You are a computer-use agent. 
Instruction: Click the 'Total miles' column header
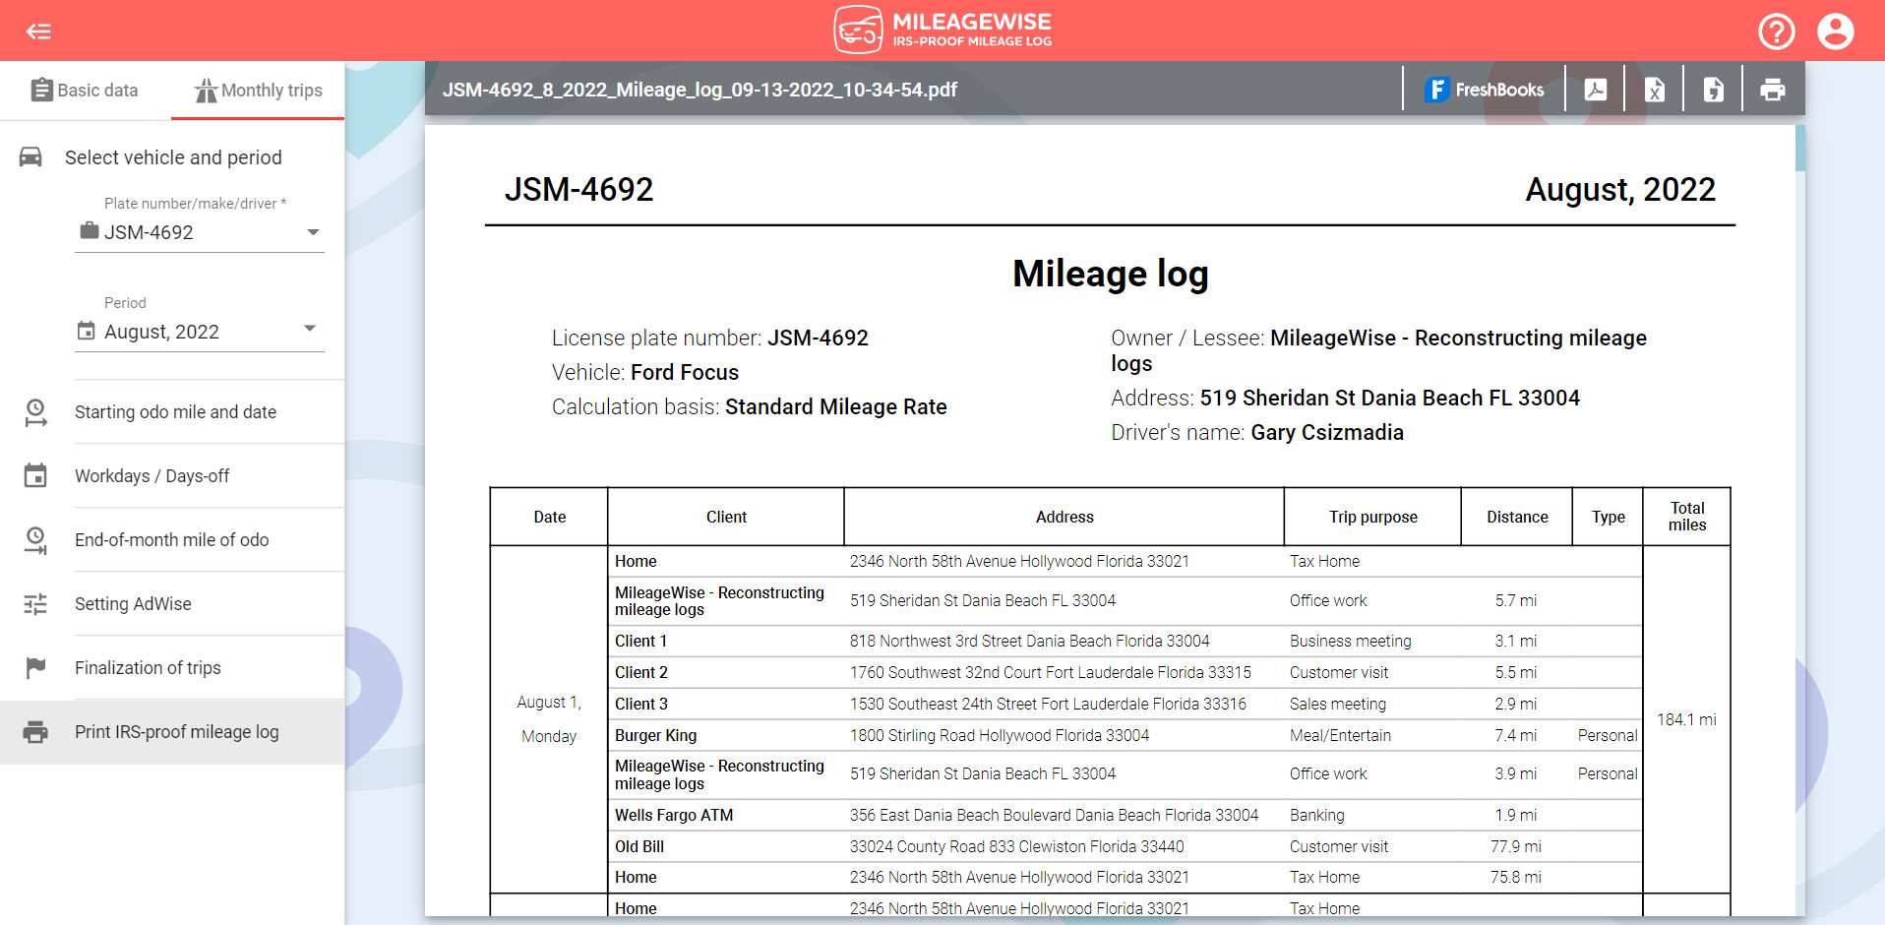point(1686,517)
